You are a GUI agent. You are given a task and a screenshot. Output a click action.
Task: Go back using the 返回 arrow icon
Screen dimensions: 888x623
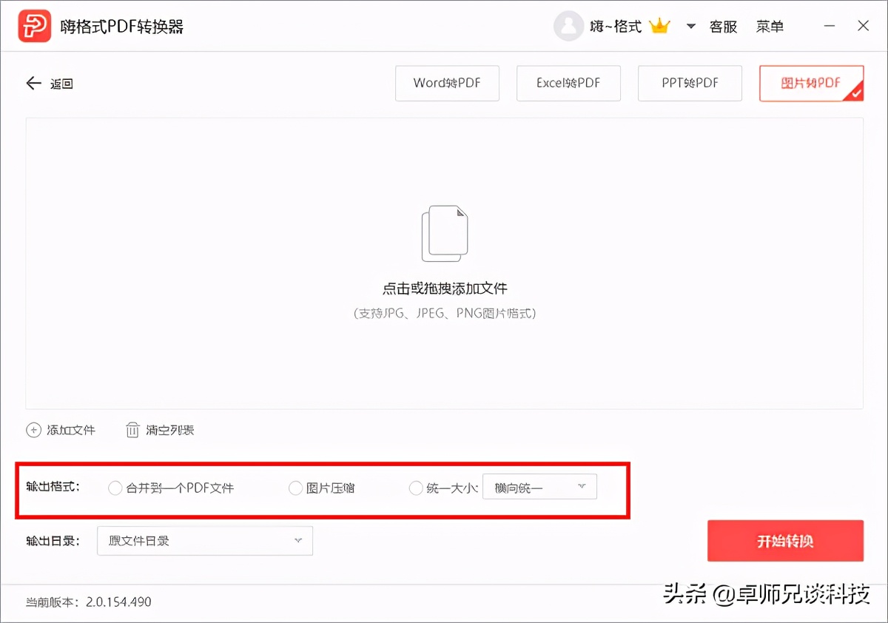point(33,83)
